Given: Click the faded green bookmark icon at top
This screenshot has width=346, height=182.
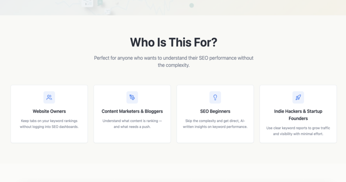Looking at the screenshot, I should [100, 3].
